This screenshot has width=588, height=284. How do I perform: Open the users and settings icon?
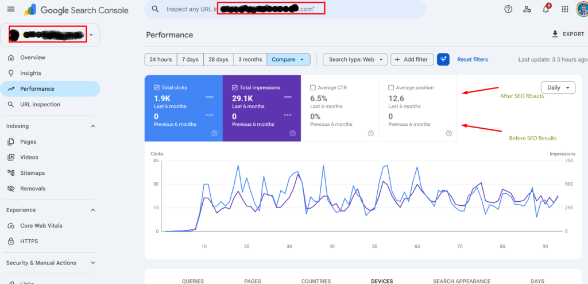(x=527, y=9)
